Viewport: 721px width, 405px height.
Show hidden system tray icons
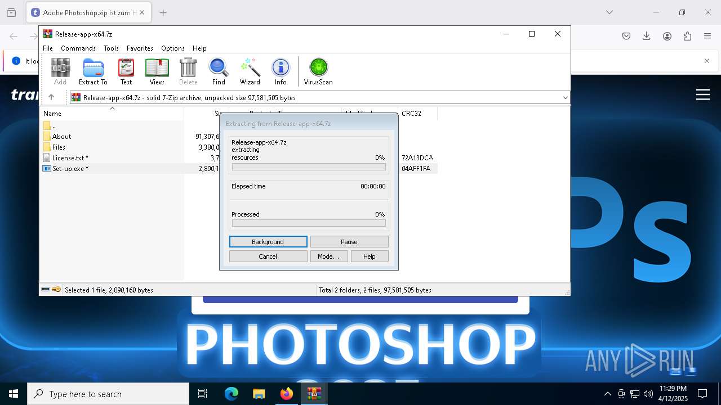(x=607, y=394)
